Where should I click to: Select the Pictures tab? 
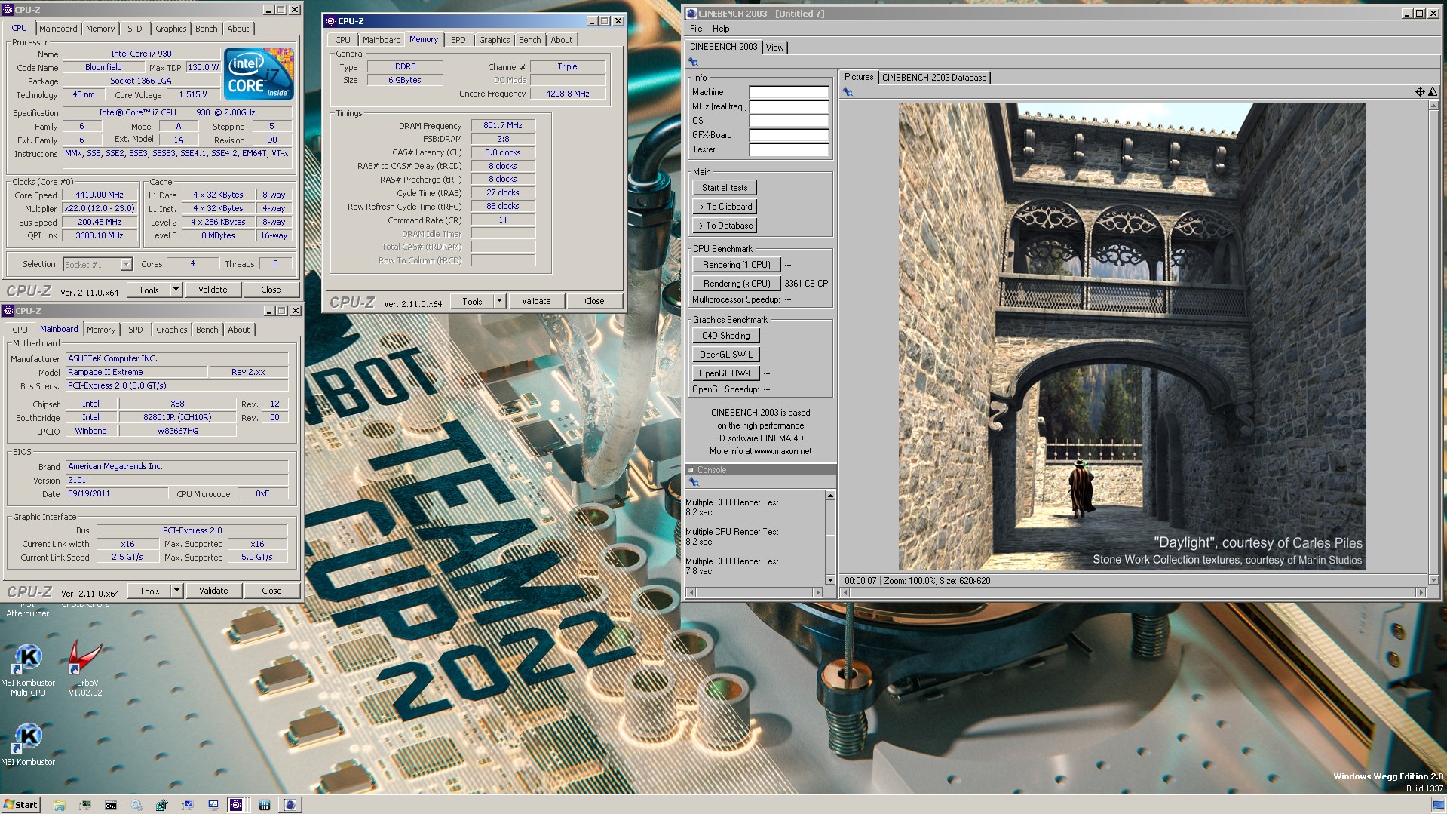[858, 77]
